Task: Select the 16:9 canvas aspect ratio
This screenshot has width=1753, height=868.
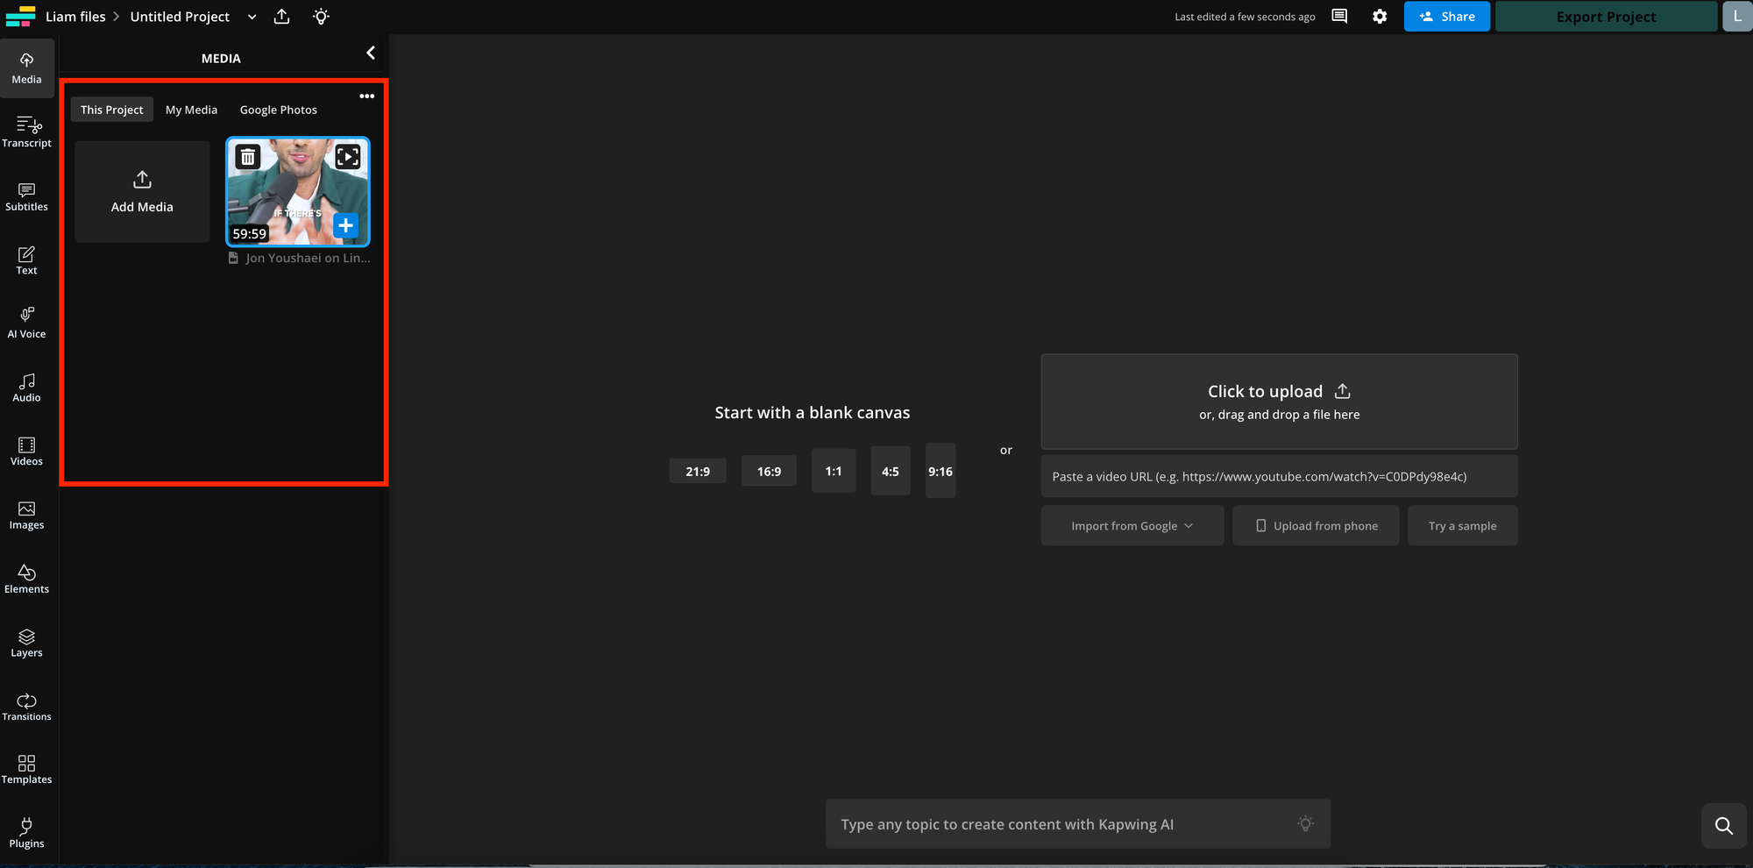Action: [769, 471]
